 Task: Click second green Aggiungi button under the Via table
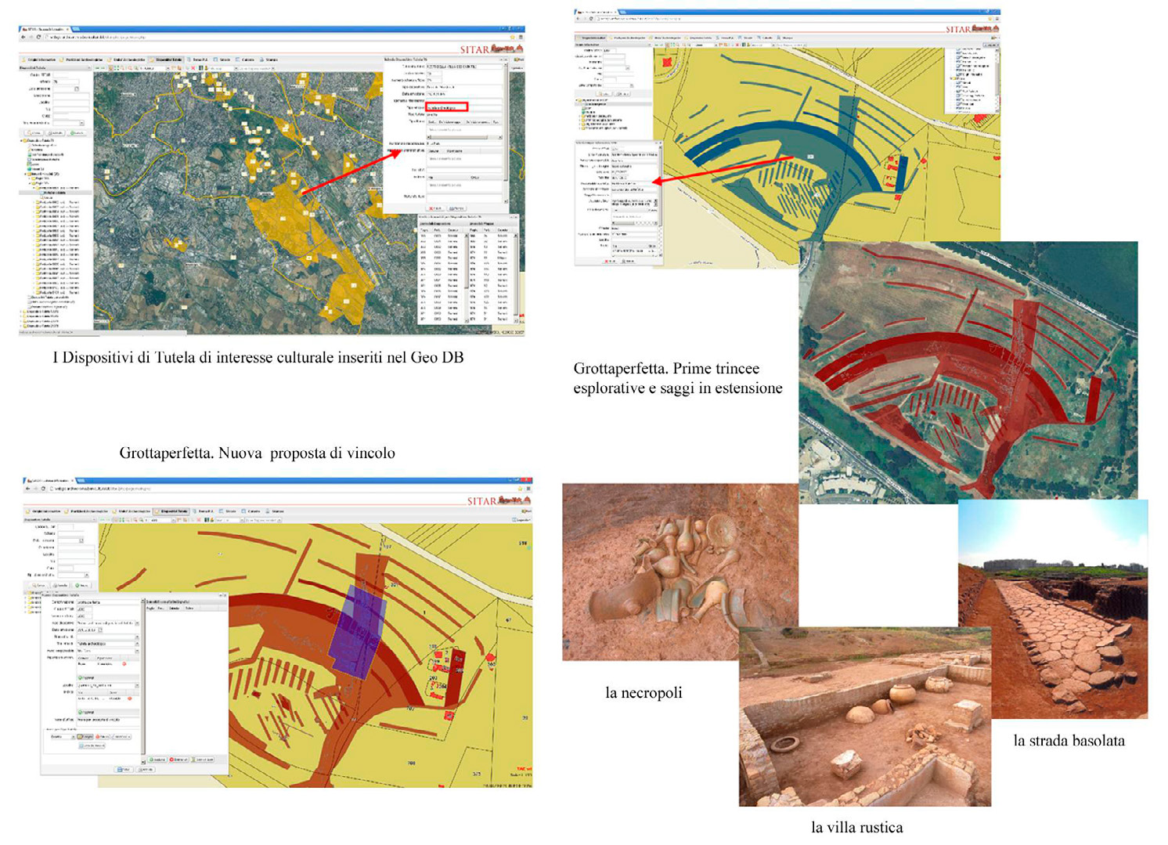pyautogui.click(x=86, y=712)
